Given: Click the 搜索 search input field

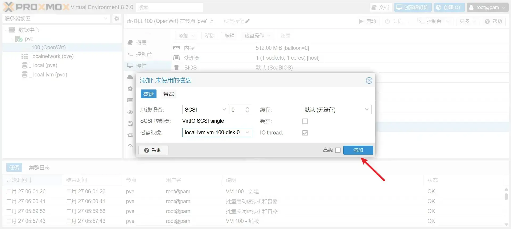Looking at the screenshot, I should tap(169, 7).
